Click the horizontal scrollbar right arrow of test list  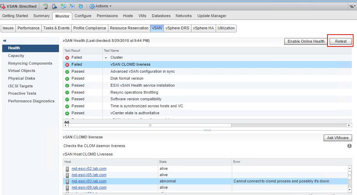pos(349,125)
